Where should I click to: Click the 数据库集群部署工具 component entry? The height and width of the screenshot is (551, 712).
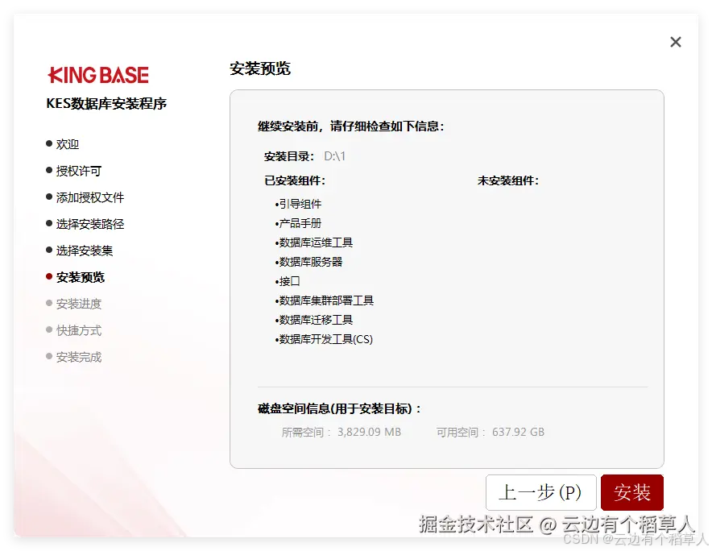325,300
